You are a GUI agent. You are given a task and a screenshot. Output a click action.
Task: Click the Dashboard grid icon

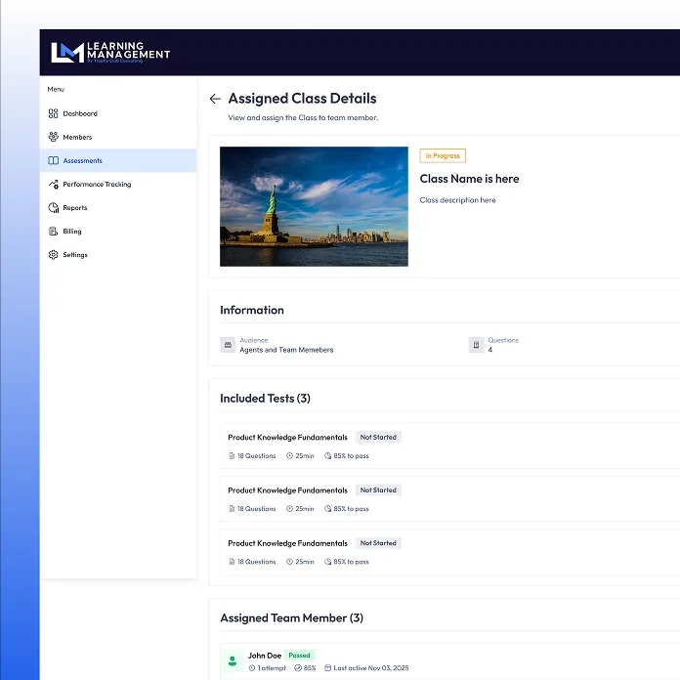pos(54,113)
